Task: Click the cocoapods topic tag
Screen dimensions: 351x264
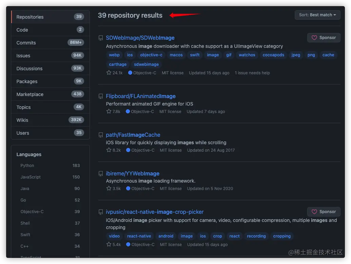Action: [273, 55]
